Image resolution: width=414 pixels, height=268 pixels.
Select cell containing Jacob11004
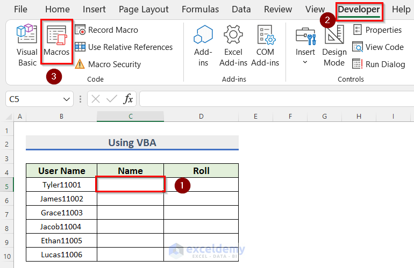coord(61,227)
